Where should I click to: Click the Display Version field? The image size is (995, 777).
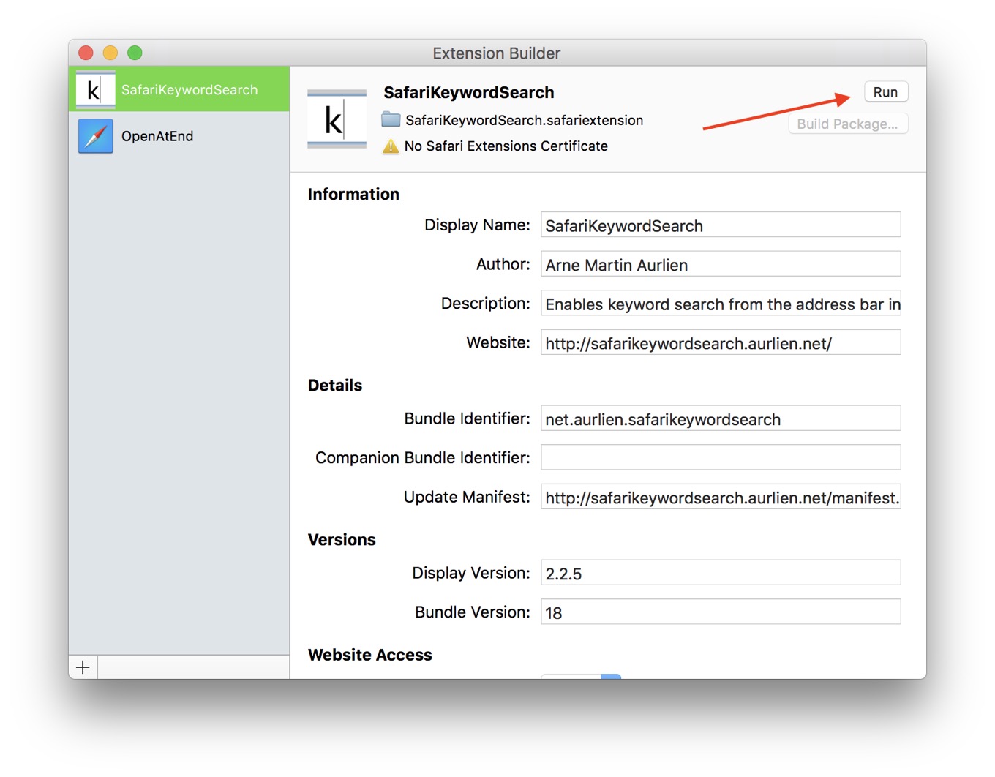click(x=721, y=573)
